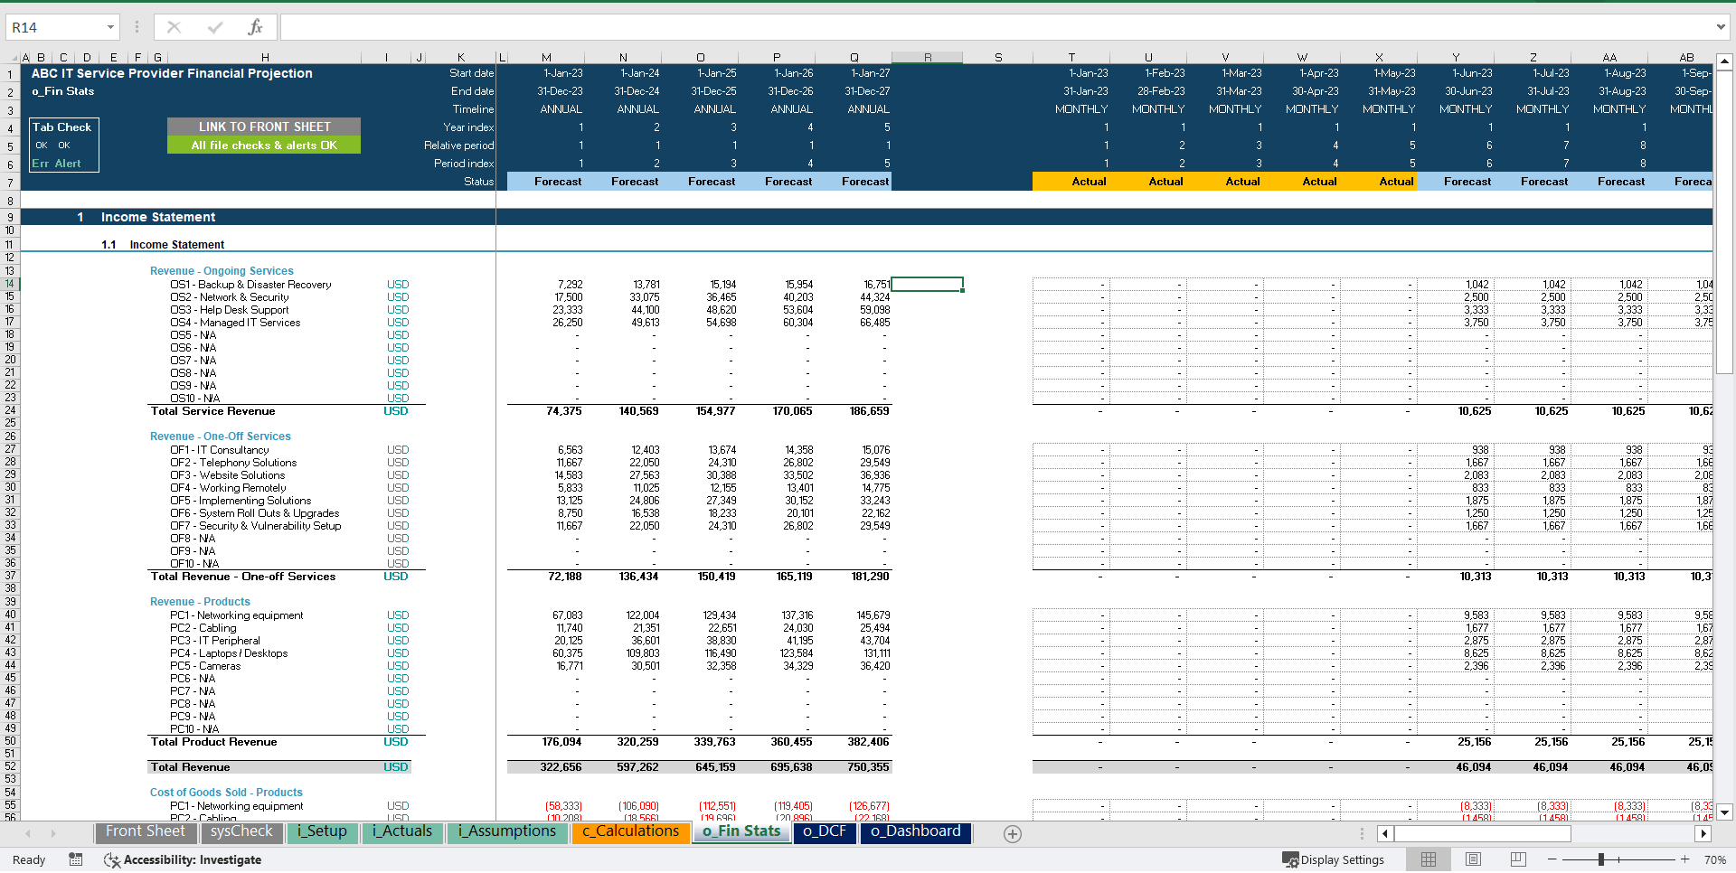Image resolution: width=1736 pixels, height=873 pixels.
Task: Click the 'Income Statement' section header
Action: (158, 217)
